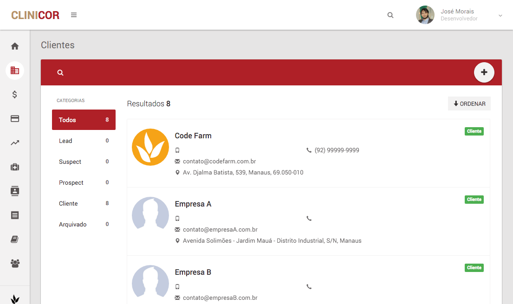The width and height of the screenshot is (513, 304).
Task: Click Code Farm phone number (92) 99999-9999
Action: [337, 150]
